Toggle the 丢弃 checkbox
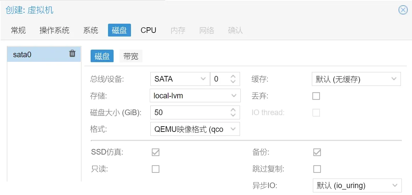The width and height of the screenshot is (412, 195). tap(316, 96)
